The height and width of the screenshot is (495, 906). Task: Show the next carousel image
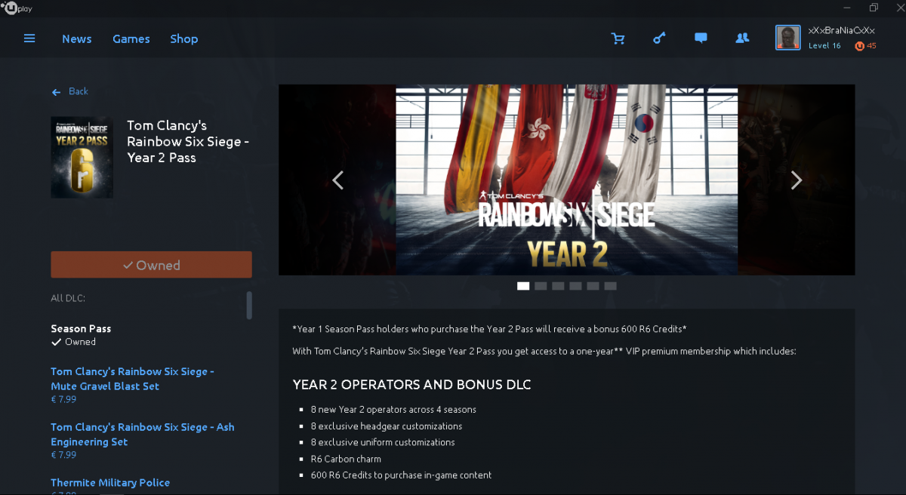(x=796, y=180)
